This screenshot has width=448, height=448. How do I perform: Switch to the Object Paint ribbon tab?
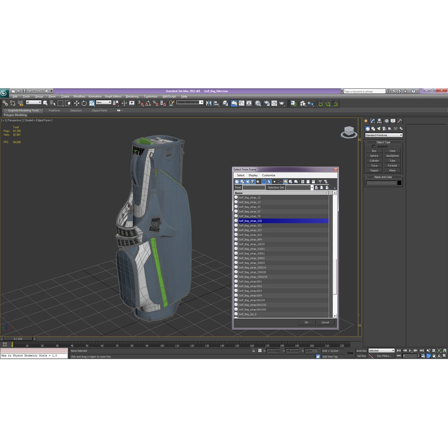(99, 111)
